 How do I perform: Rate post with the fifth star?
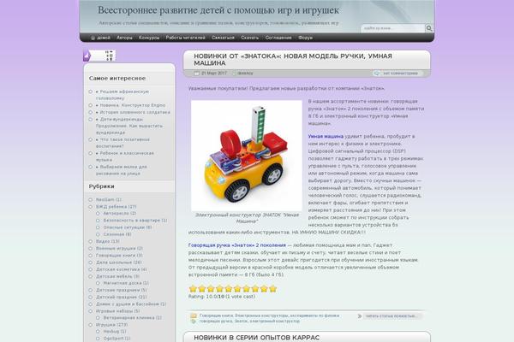pyautogui.click(x=229, y=289)
